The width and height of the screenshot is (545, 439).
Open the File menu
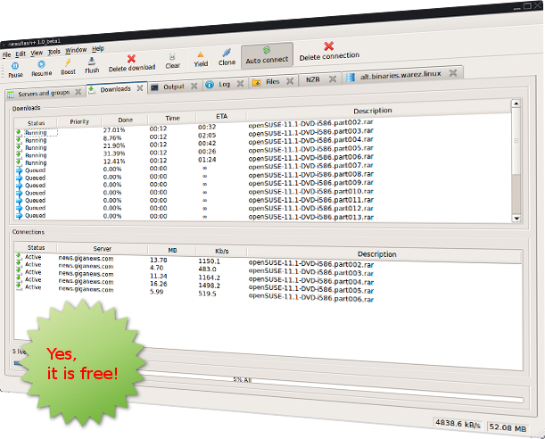[x=6, y=55]
